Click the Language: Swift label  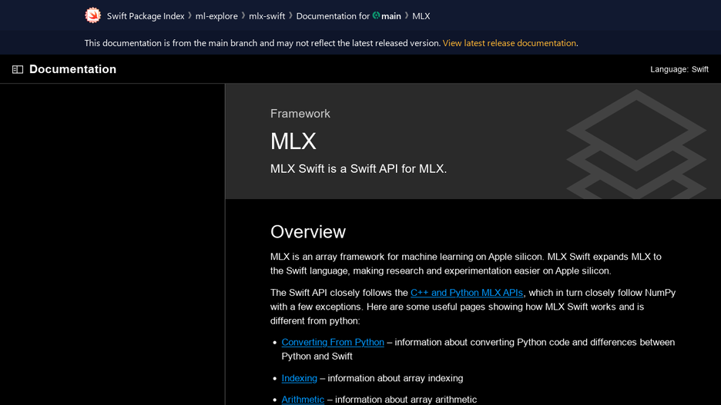pos(679,69)
